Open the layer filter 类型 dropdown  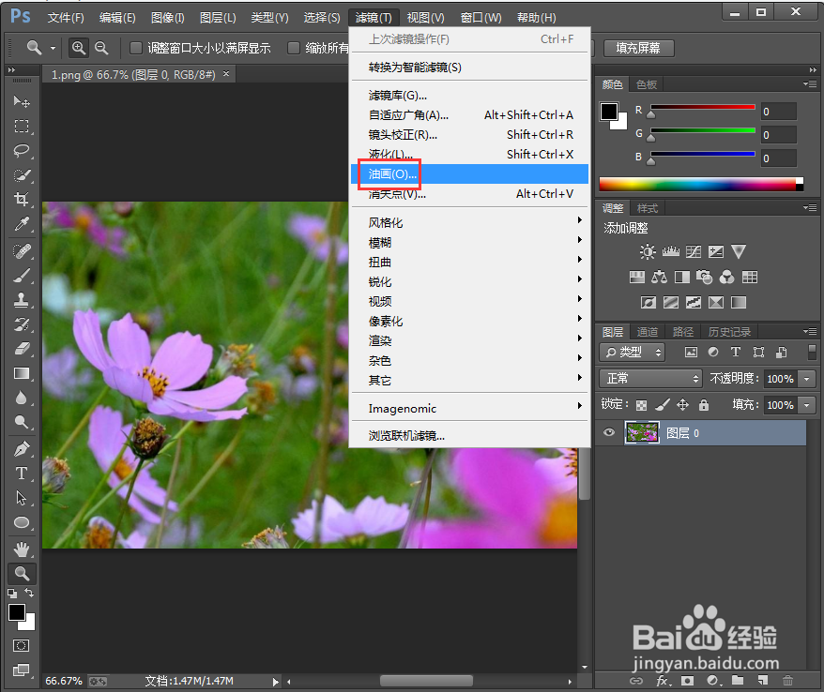click(633, 353)
